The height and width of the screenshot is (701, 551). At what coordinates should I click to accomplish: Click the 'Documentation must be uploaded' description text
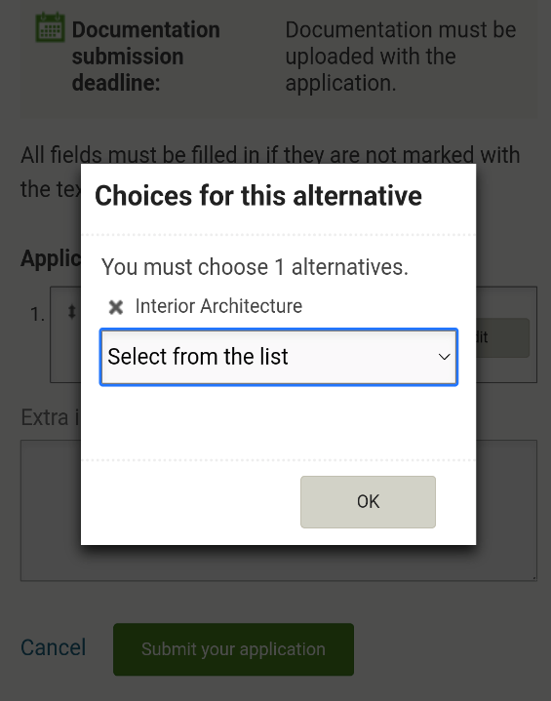click(400, 57)
